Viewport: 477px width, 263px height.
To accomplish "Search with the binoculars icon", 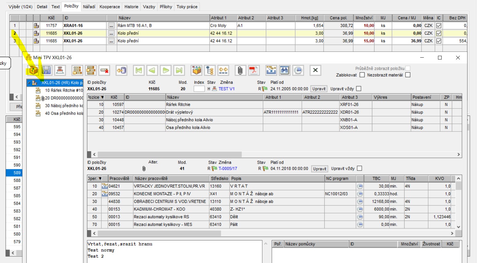I will tap(284, 71).
